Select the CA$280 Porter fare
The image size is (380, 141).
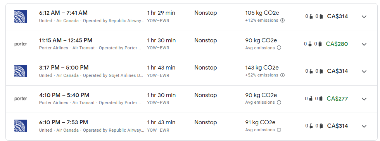(337, 44)
